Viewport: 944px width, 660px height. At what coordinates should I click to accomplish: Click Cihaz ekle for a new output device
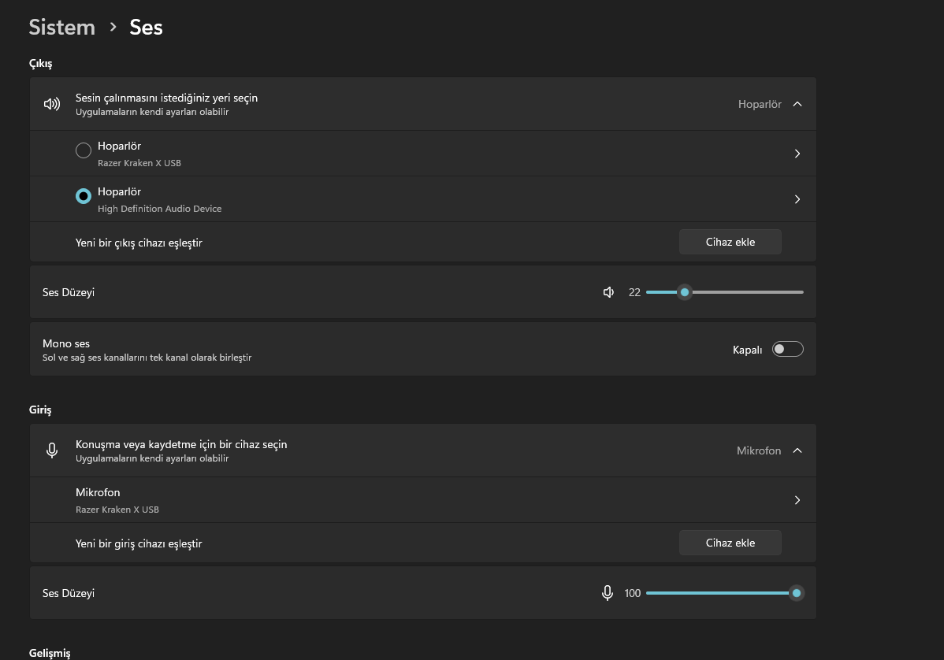pyautogui.click(x=730, y=243)
